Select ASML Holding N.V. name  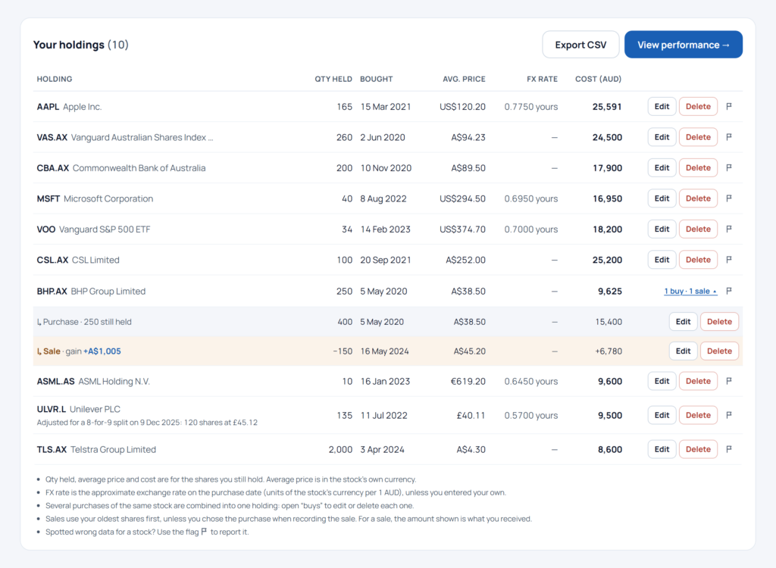[x=114, y=382]
